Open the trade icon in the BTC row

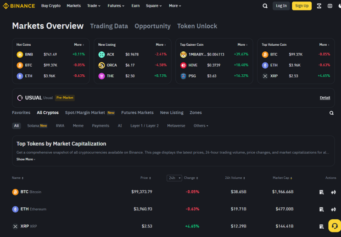(x=333, y=192)
